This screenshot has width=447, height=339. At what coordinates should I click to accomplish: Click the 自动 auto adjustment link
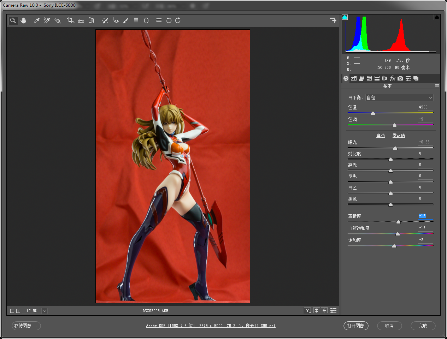[x=380, y=136]
